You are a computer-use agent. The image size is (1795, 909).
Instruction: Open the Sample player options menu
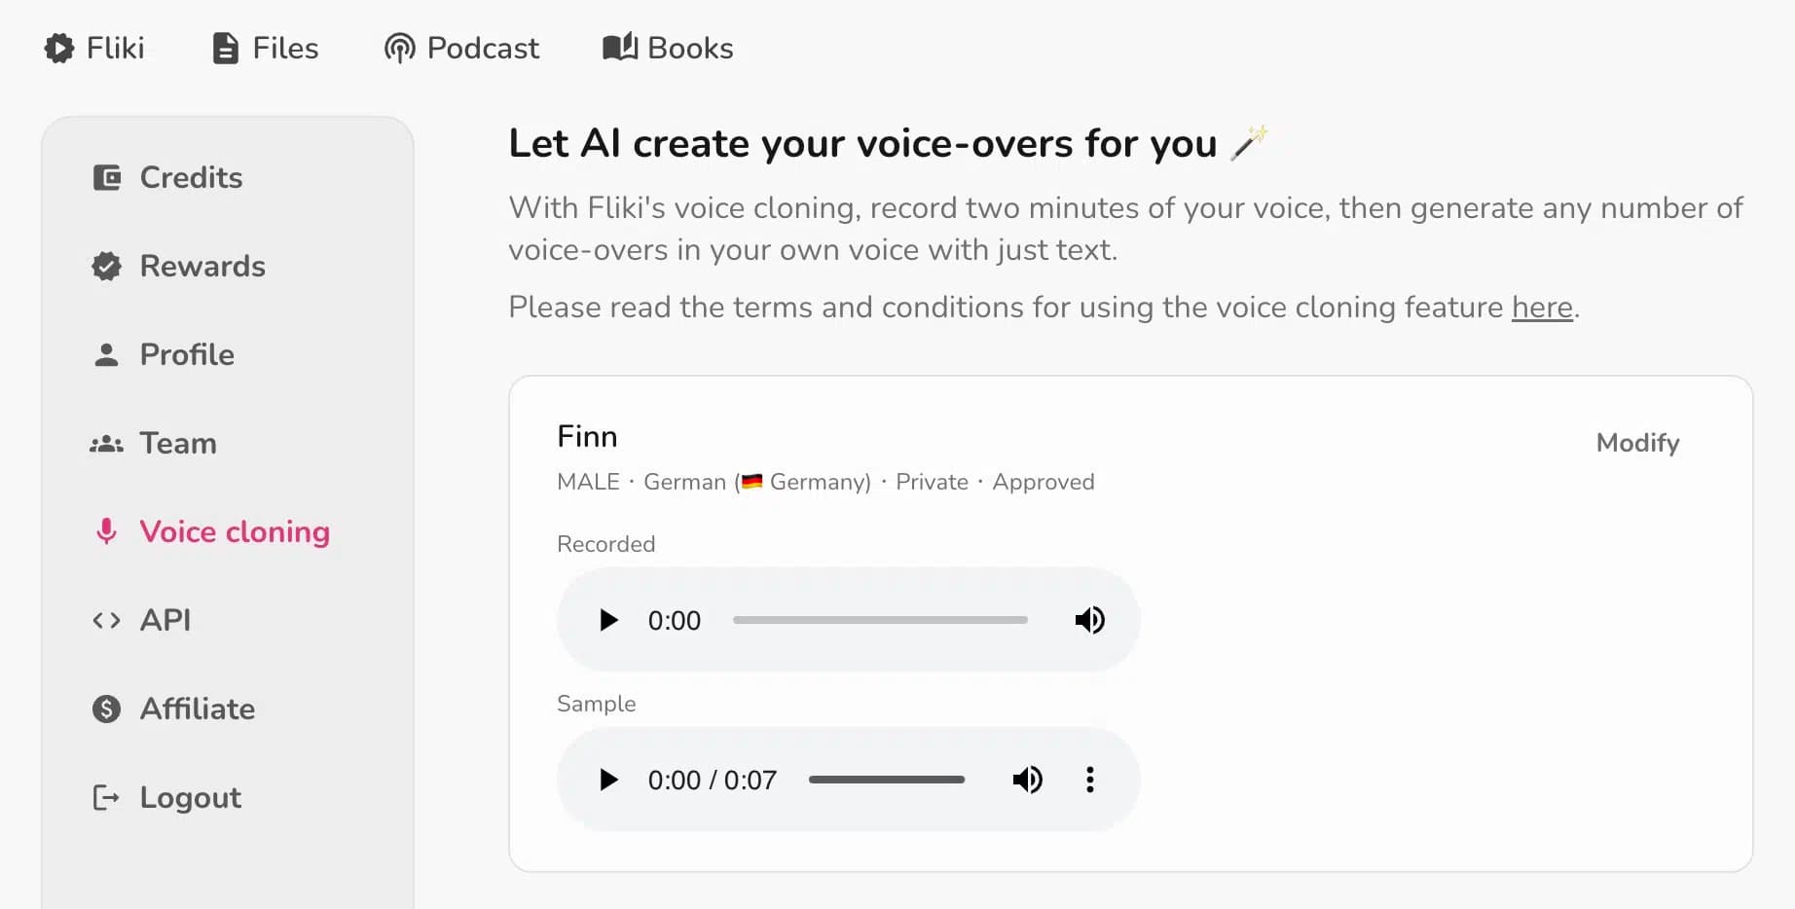1090,780
